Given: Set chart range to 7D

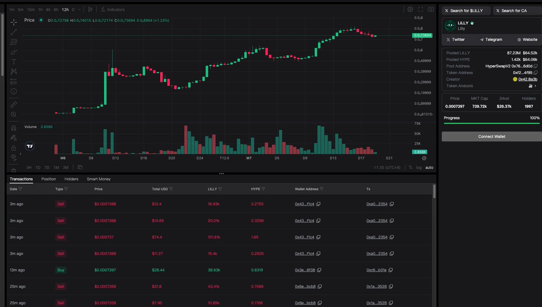Looking at the screenshot, I should (x=47, y=167).
